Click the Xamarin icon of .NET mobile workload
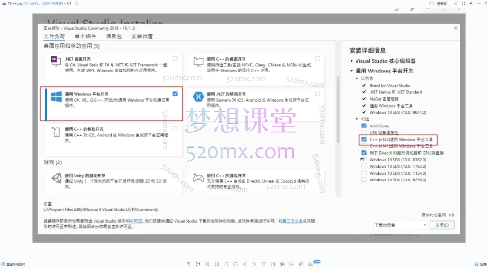487x269 pixels. (198, 96)
